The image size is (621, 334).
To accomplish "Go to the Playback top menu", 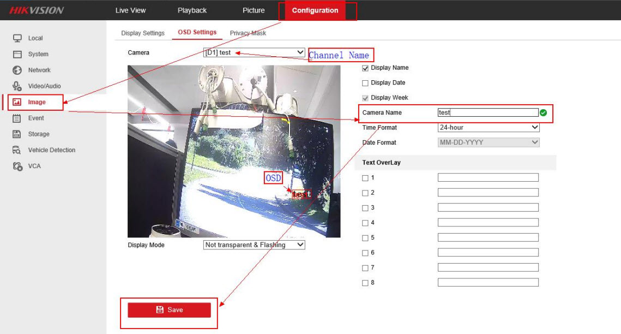I will point(192,10).
